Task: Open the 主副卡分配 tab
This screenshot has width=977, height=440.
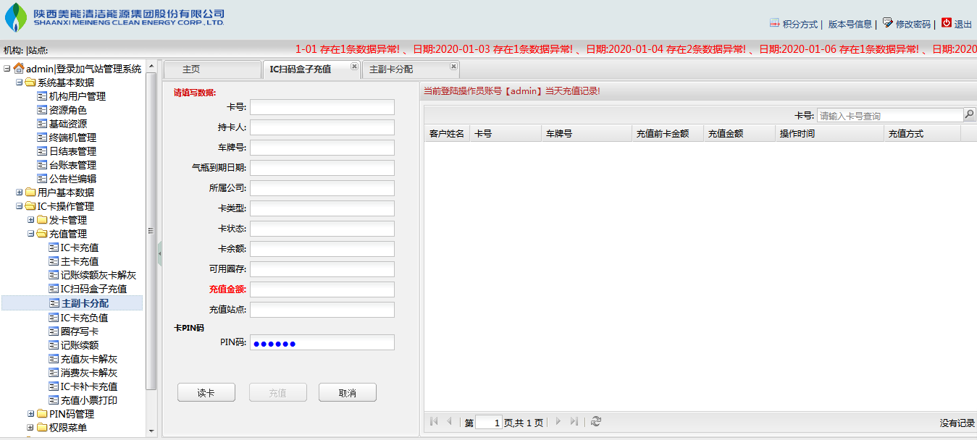Action: point(391,69)
